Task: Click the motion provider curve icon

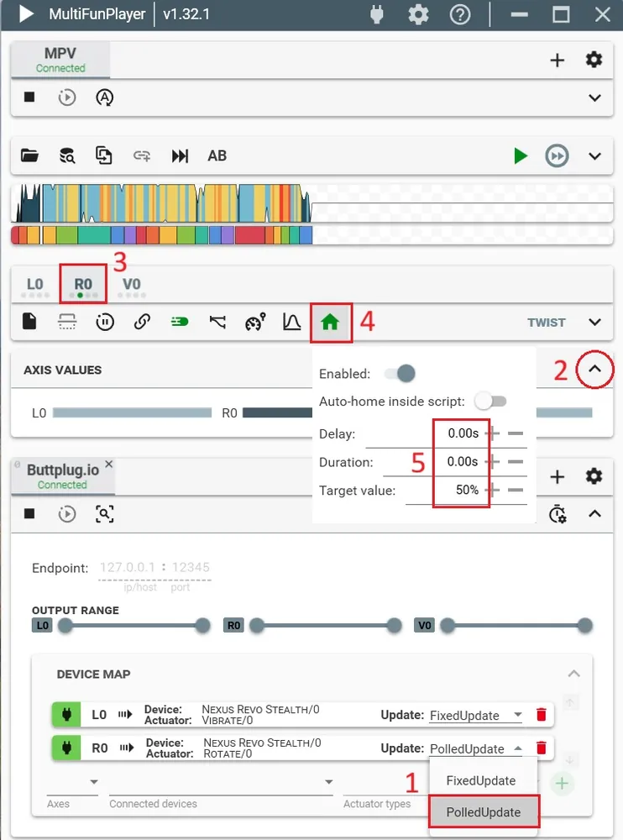Action: click(292, 322)
